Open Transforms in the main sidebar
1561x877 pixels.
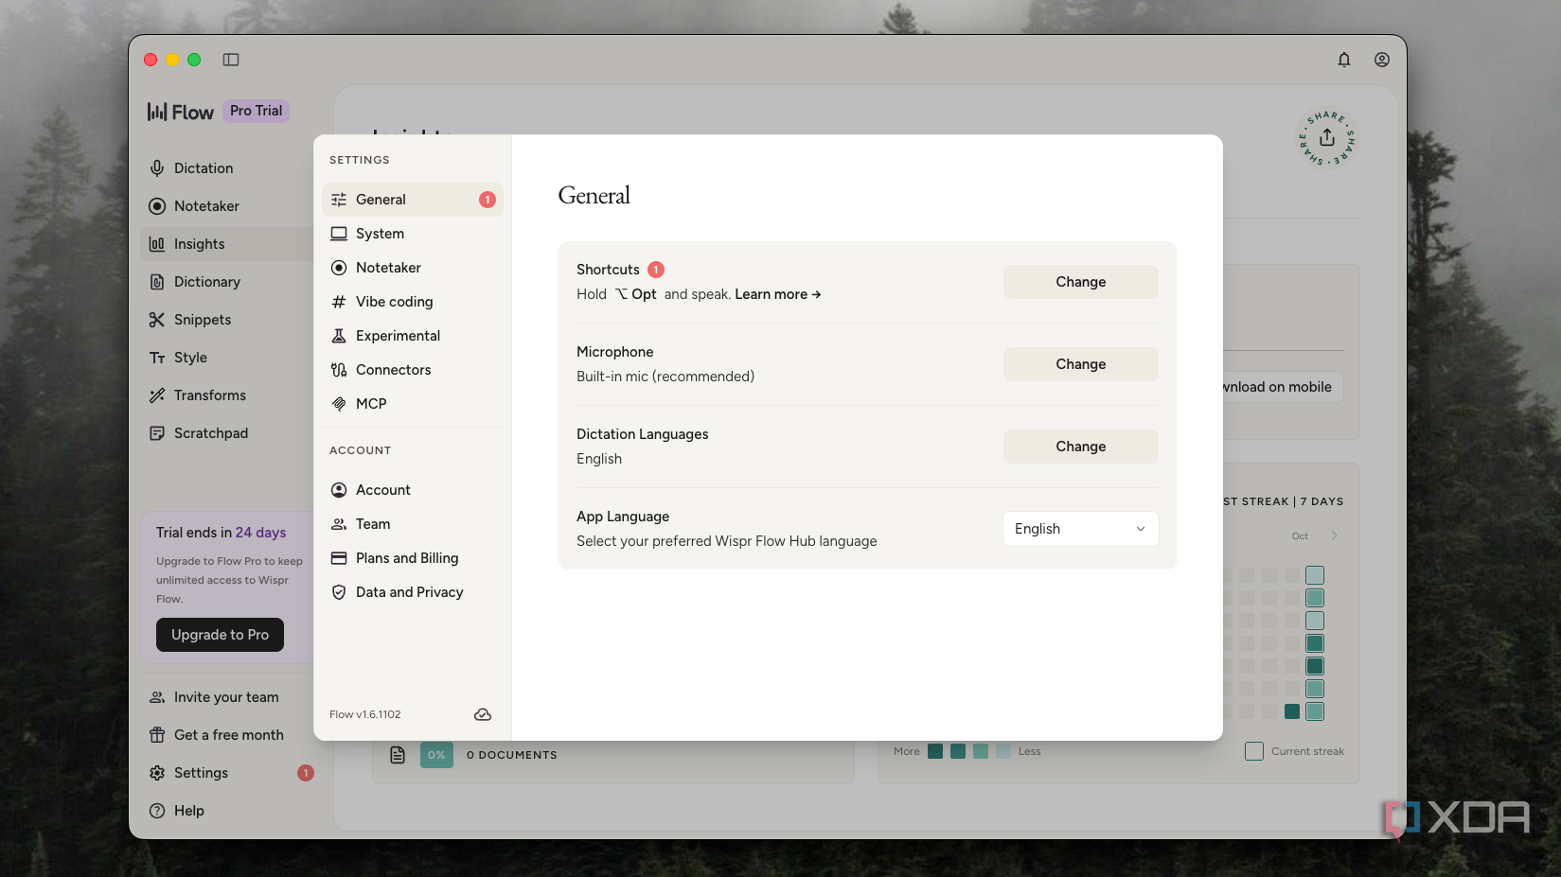(226, 395)
